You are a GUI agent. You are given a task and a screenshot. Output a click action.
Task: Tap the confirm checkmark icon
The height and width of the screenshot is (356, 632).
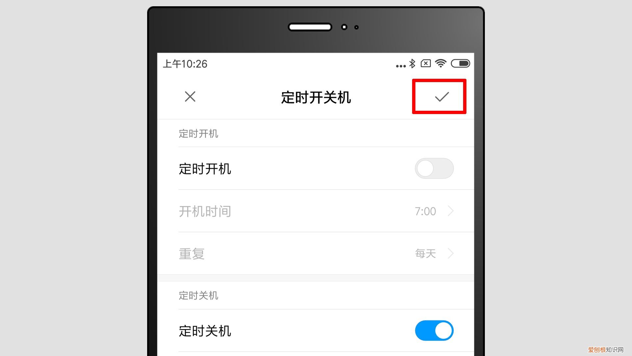click(440, 96)
